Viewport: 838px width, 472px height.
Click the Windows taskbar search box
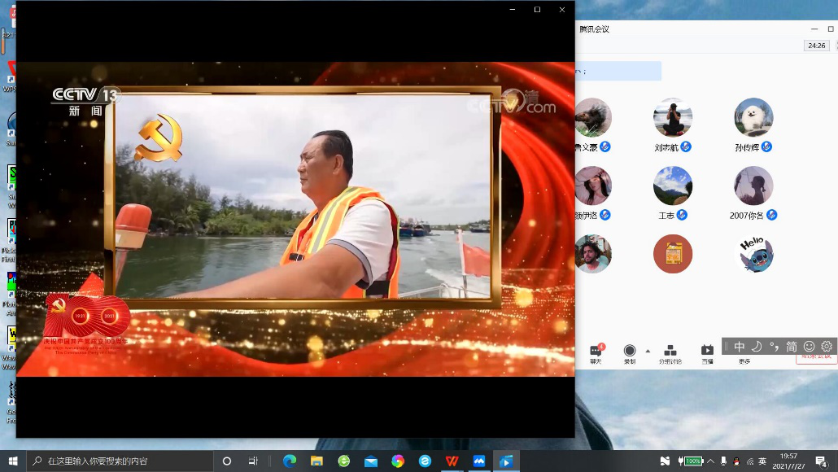[120, 461]
